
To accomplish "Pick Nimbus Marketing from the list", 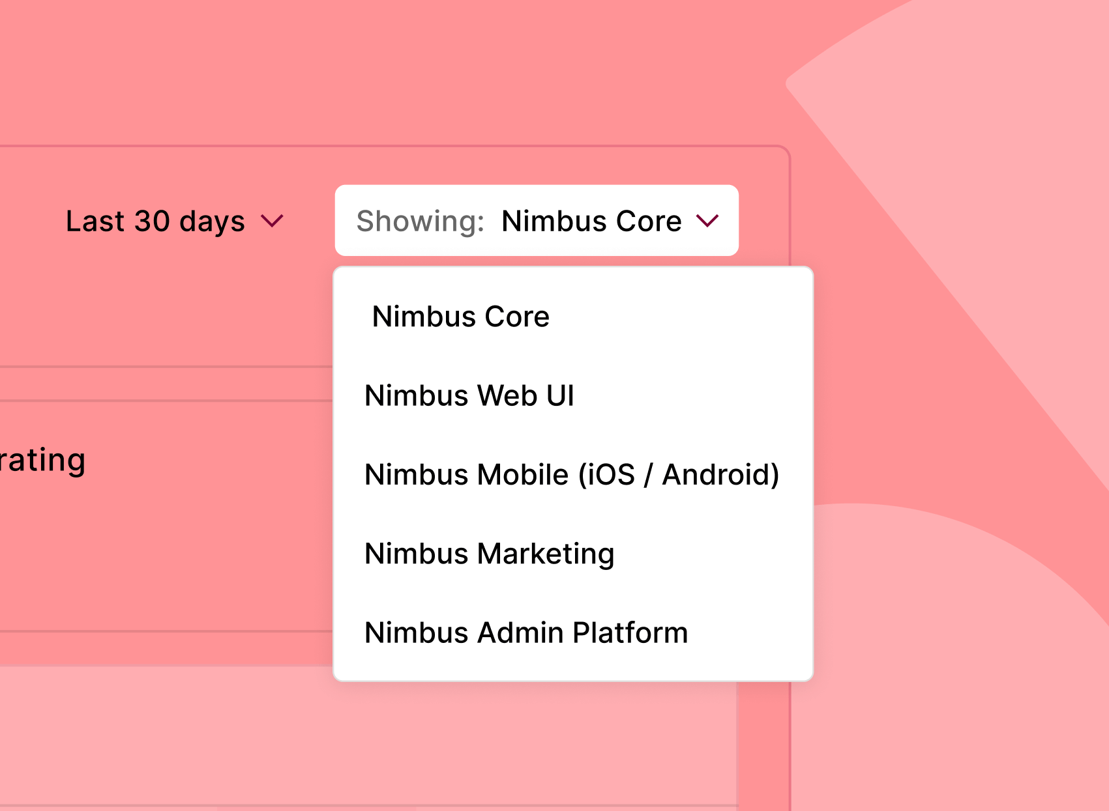I will [489, 554].
